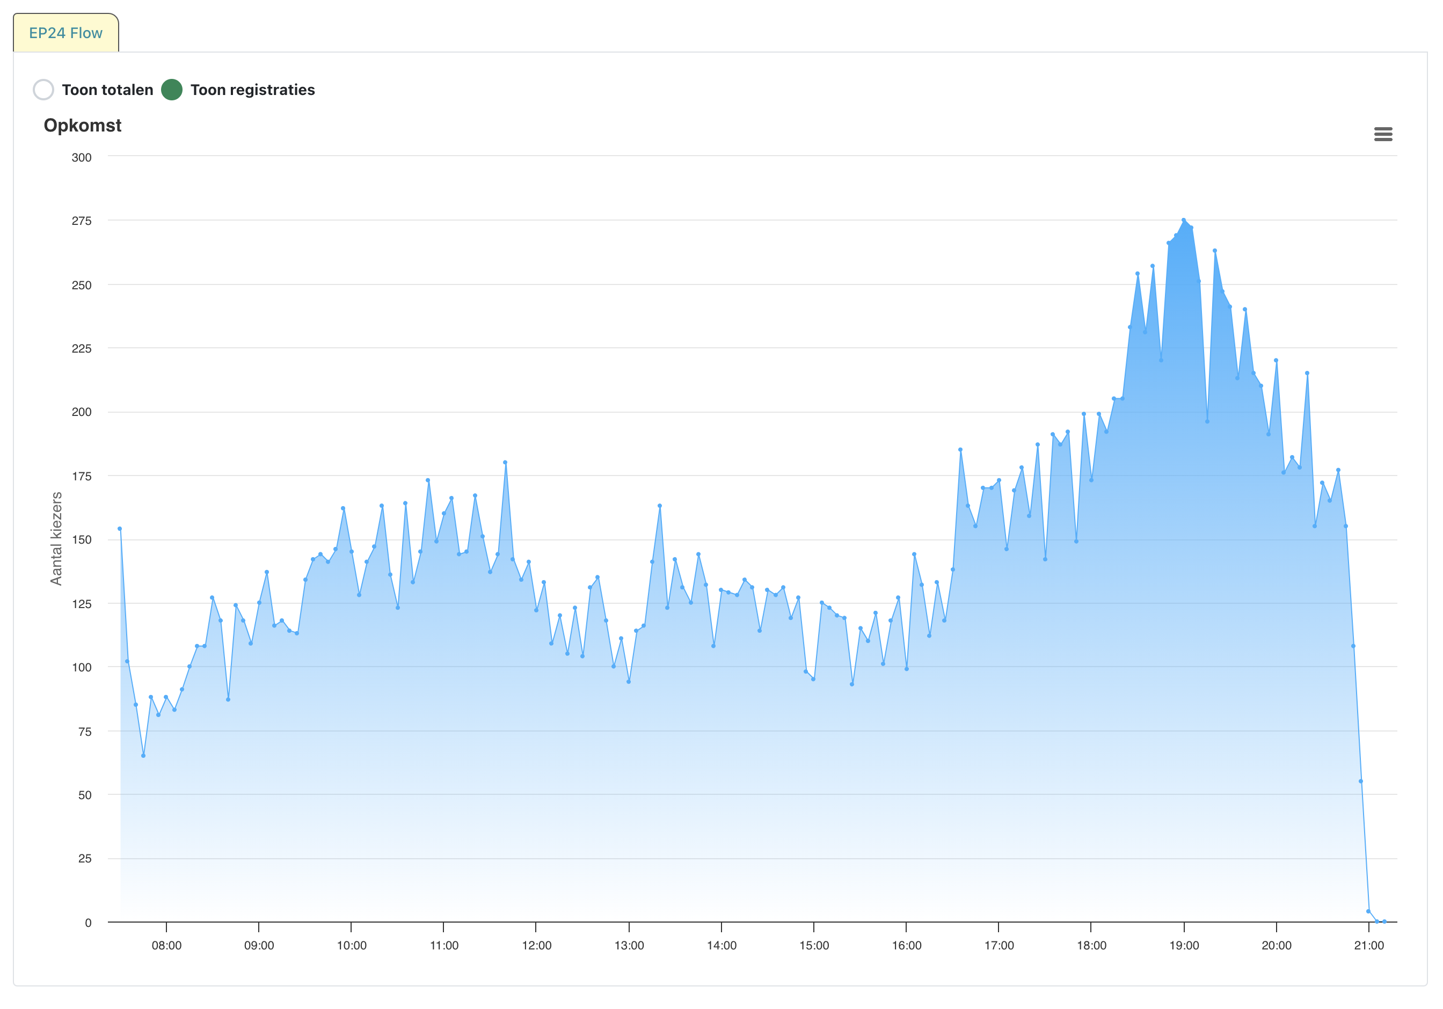
Task: Click the 21:00 x-axis label
Action: pyautogui.click(x=1369, y=946)
